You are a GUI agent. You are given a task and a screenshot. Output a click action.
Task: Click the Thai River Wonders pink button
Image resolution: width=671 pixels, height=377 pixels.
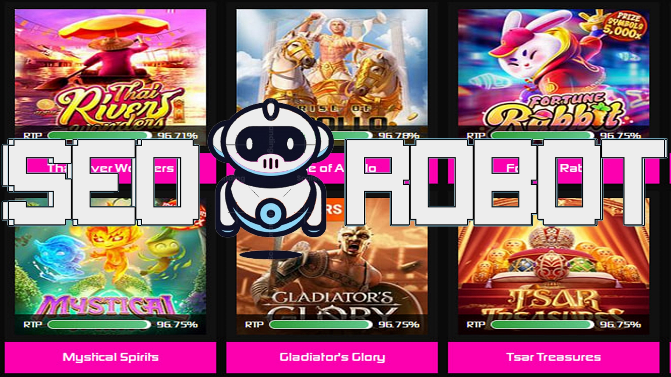click(x=110, y=168)
